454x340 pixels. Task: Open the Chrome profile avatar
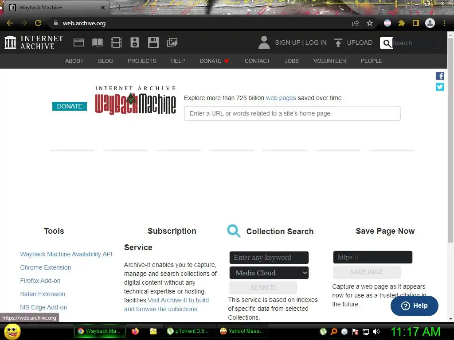(x=430, y=23)
